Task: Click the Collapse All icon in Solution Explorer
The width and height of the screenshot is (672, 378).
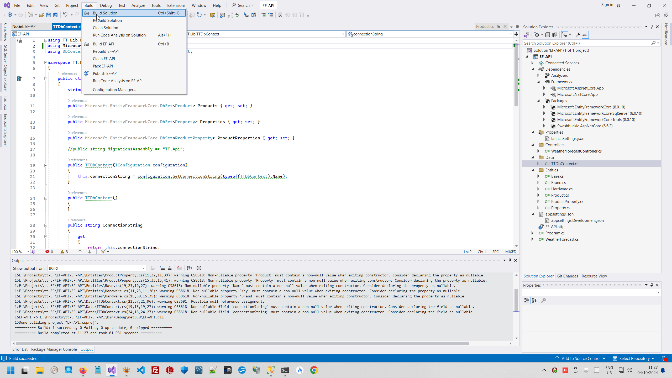Action: 548,35
